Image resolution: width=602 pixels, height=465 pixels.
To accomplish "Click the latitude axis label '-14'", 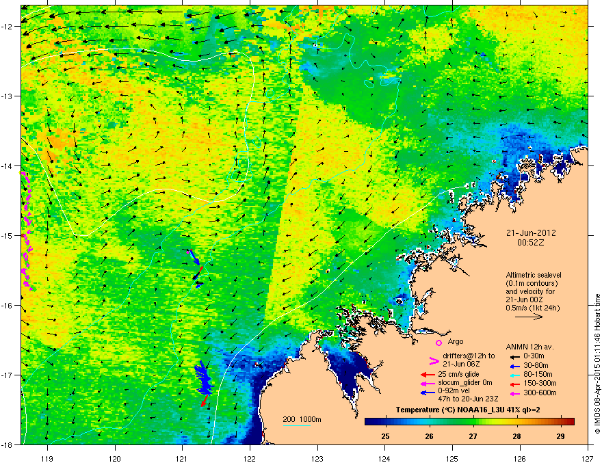I will [7, 165].
